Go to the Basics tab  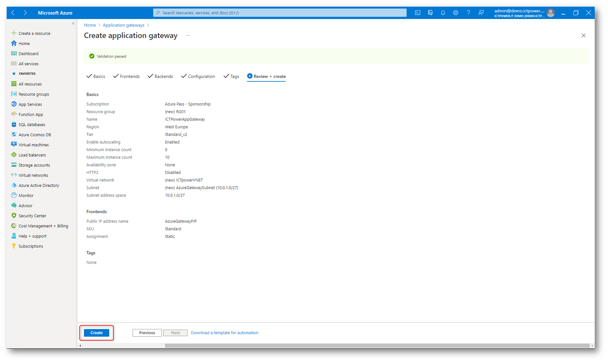coord(96,76)
